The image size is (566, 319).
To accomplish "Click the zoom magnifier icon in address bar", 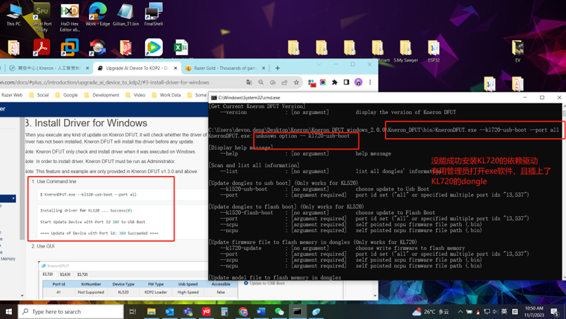I will (261, 83).
